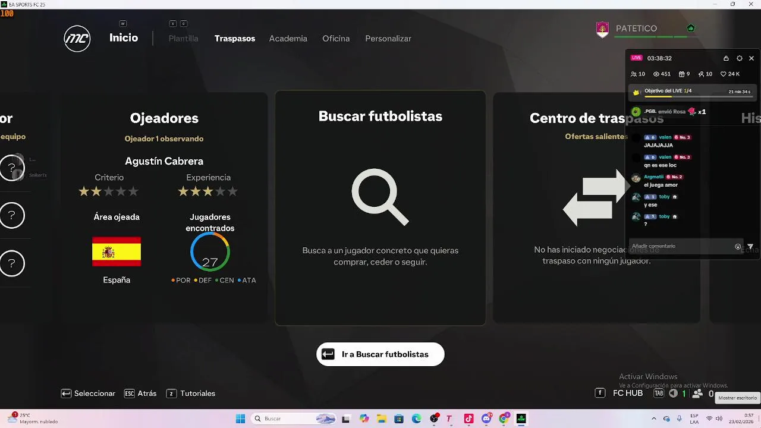The width and height of the screenshot is (761, 428).
Task: Click the green shield icon beside PATETICO
Action: [x=690, y=28]
